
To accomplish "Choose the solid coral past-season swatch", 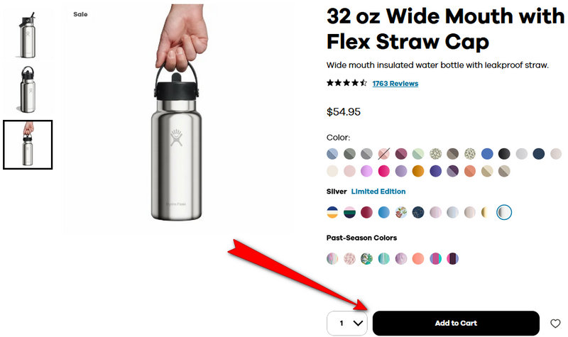I will [418, 258].
